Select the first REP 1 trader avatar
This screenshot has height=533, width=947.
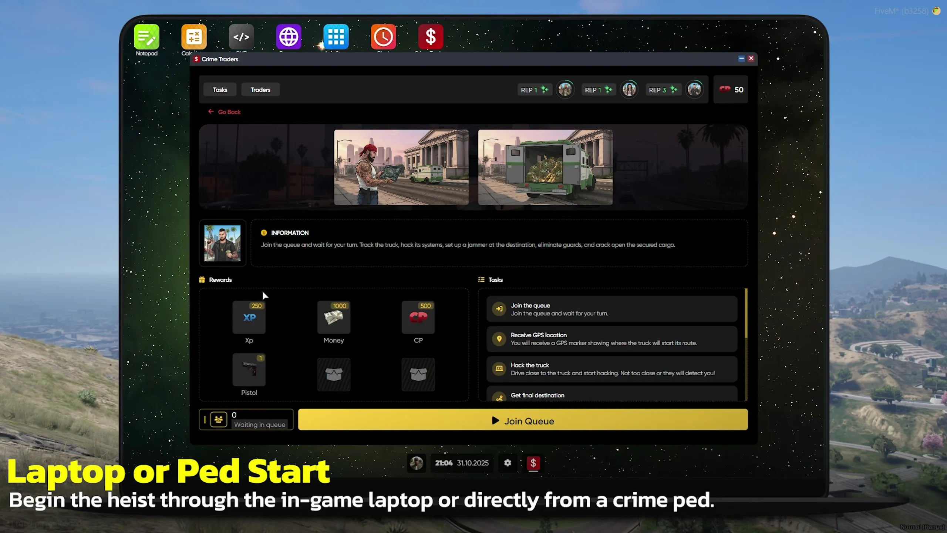pyautogui.click(x=565, y=90)
